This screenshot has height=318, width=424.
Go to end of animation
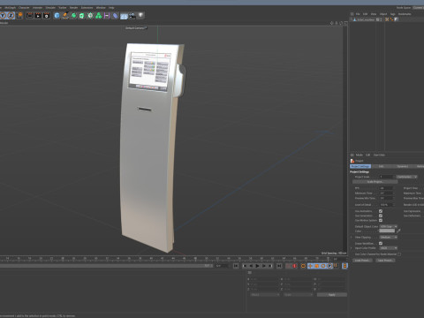279,266
